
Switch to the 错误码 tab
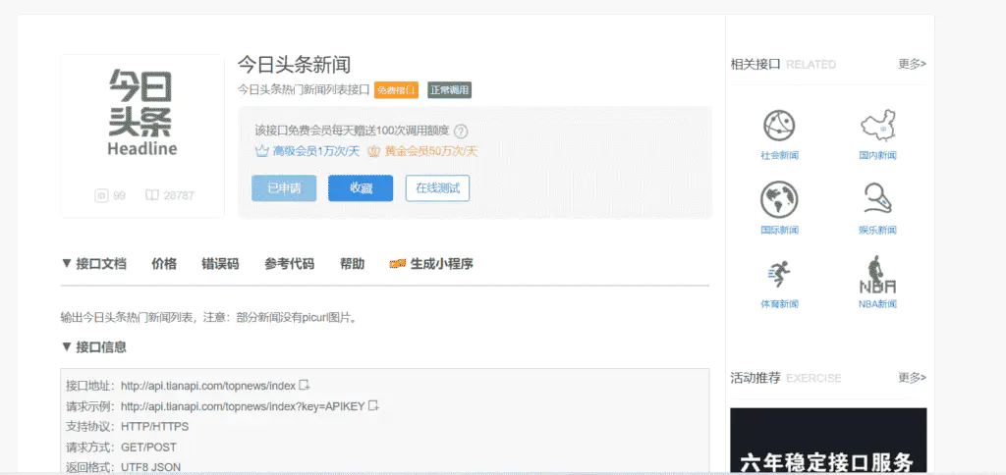point(220,263)
